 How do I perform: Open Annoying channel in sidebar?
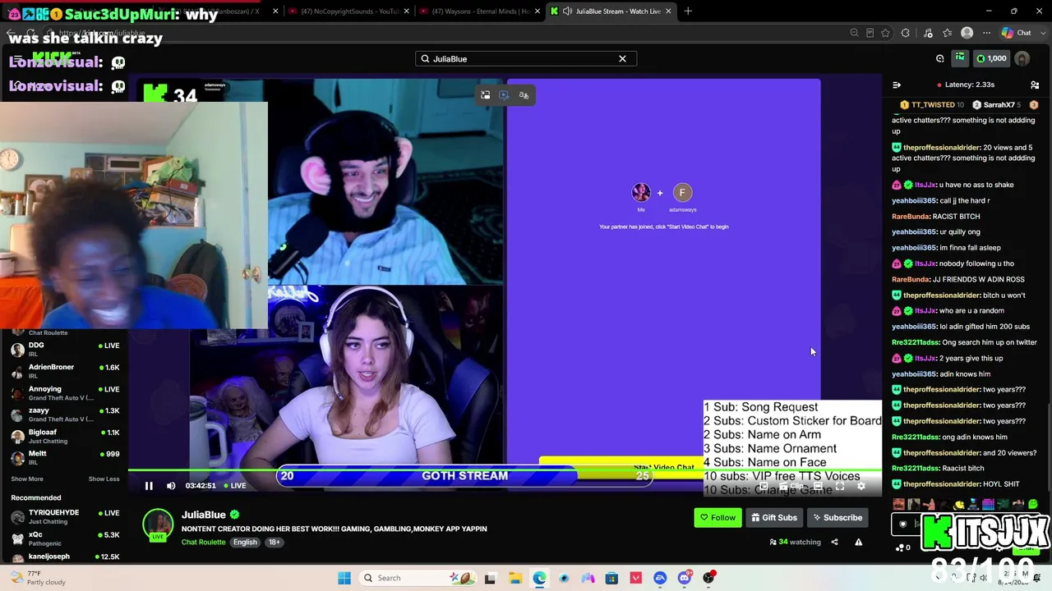click(x=66, y=392)
